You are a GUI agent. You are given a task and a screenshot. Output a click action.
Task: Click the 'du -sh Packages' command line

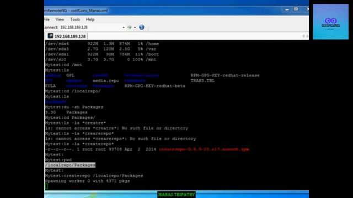[74, 107]
